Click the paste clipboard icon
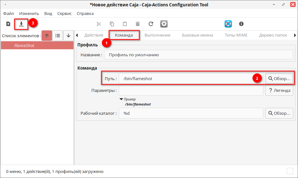The height and width of the screenshot is (178, 298). coord(125,24)
